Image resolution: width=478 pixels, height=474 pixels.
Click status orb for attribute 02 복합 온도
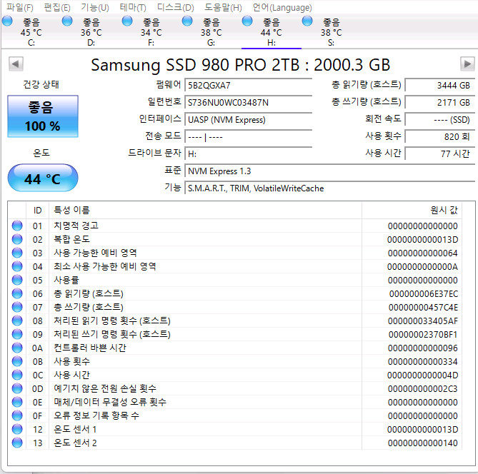pyautogui.click(x=17, y=239)
